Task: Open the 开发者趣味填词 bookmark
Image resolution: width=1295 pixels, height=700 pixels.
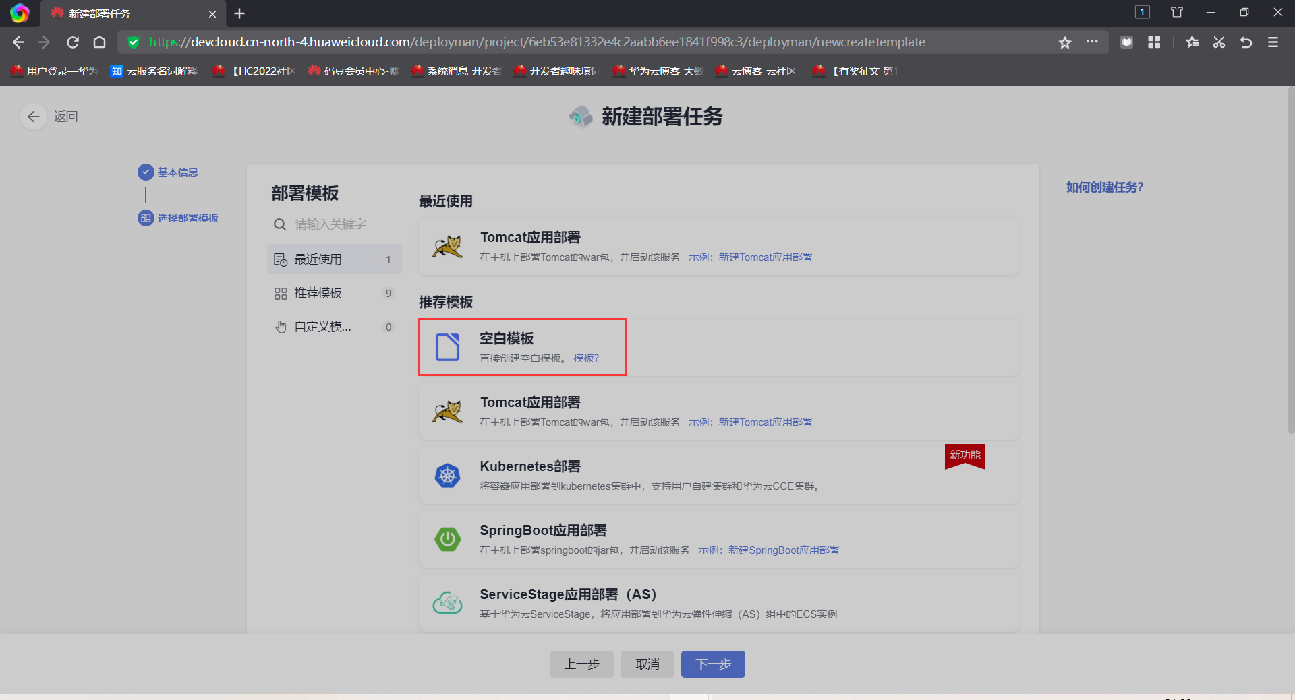Action: pyautogui.click(x=557, y=71)
